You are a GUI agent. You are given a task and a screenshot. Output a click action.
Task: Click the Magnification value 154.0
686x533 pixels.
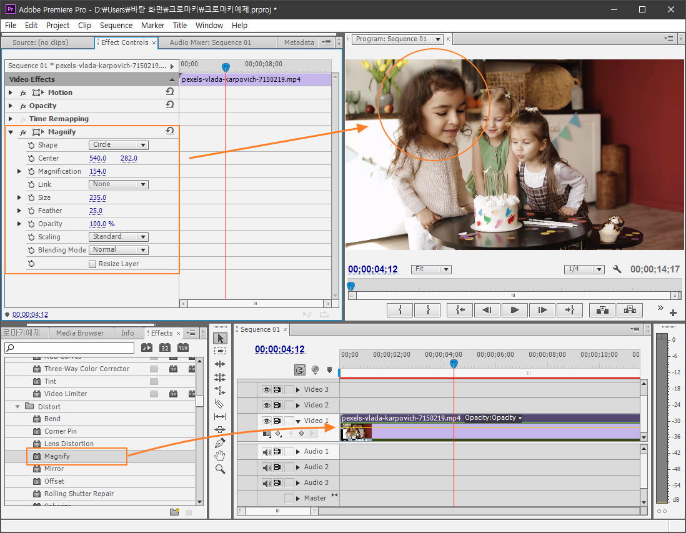click(x=97, y=171)
